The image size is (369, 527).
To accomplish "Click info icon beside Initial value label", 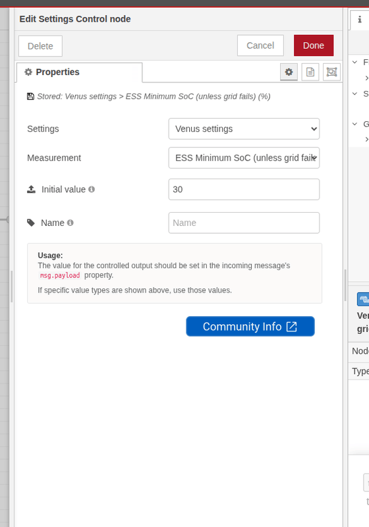I will click(x=92, y=189).
